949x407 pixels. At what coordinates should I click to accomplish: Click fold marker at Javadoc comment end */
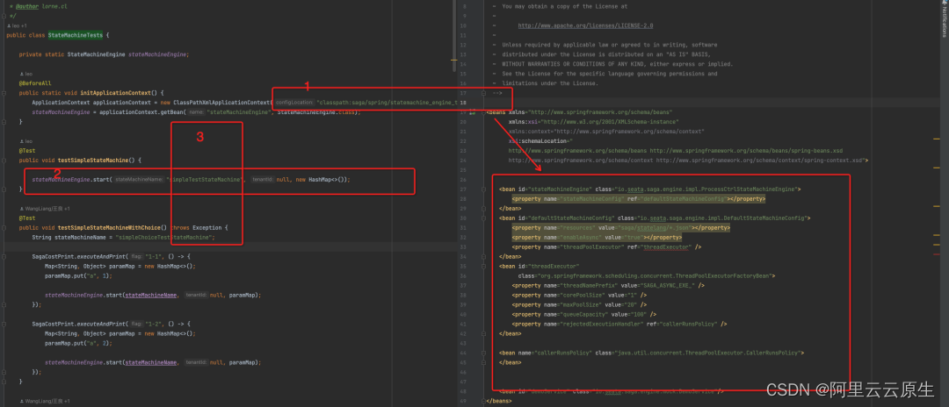[x=4, y=17]
